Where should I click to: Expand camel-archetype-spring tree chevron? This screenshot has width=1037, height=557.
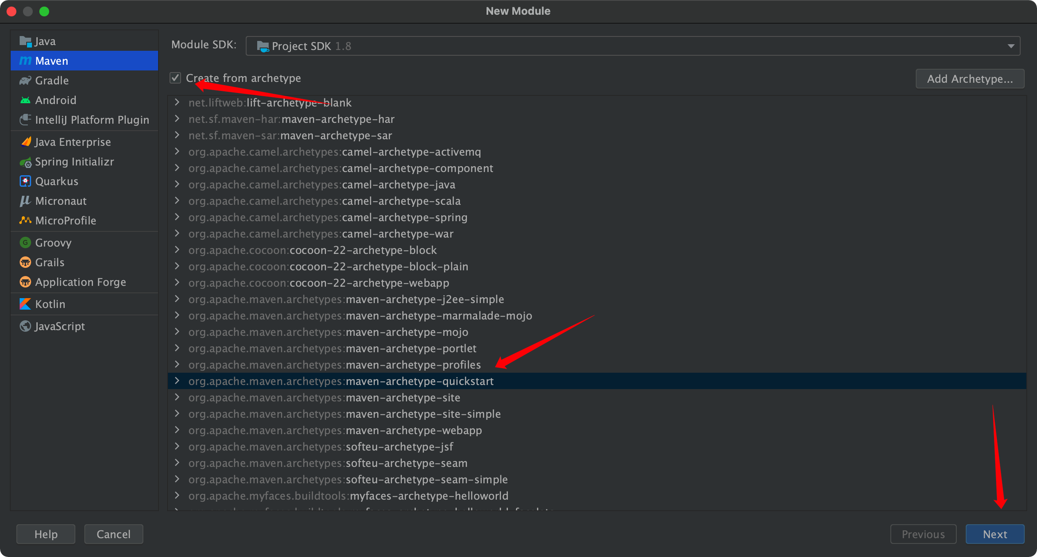coord(177,217)
